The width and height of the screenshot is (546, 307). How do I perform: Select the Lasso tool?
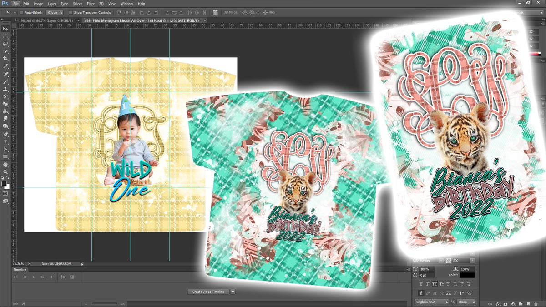click(x=5, y=44)
